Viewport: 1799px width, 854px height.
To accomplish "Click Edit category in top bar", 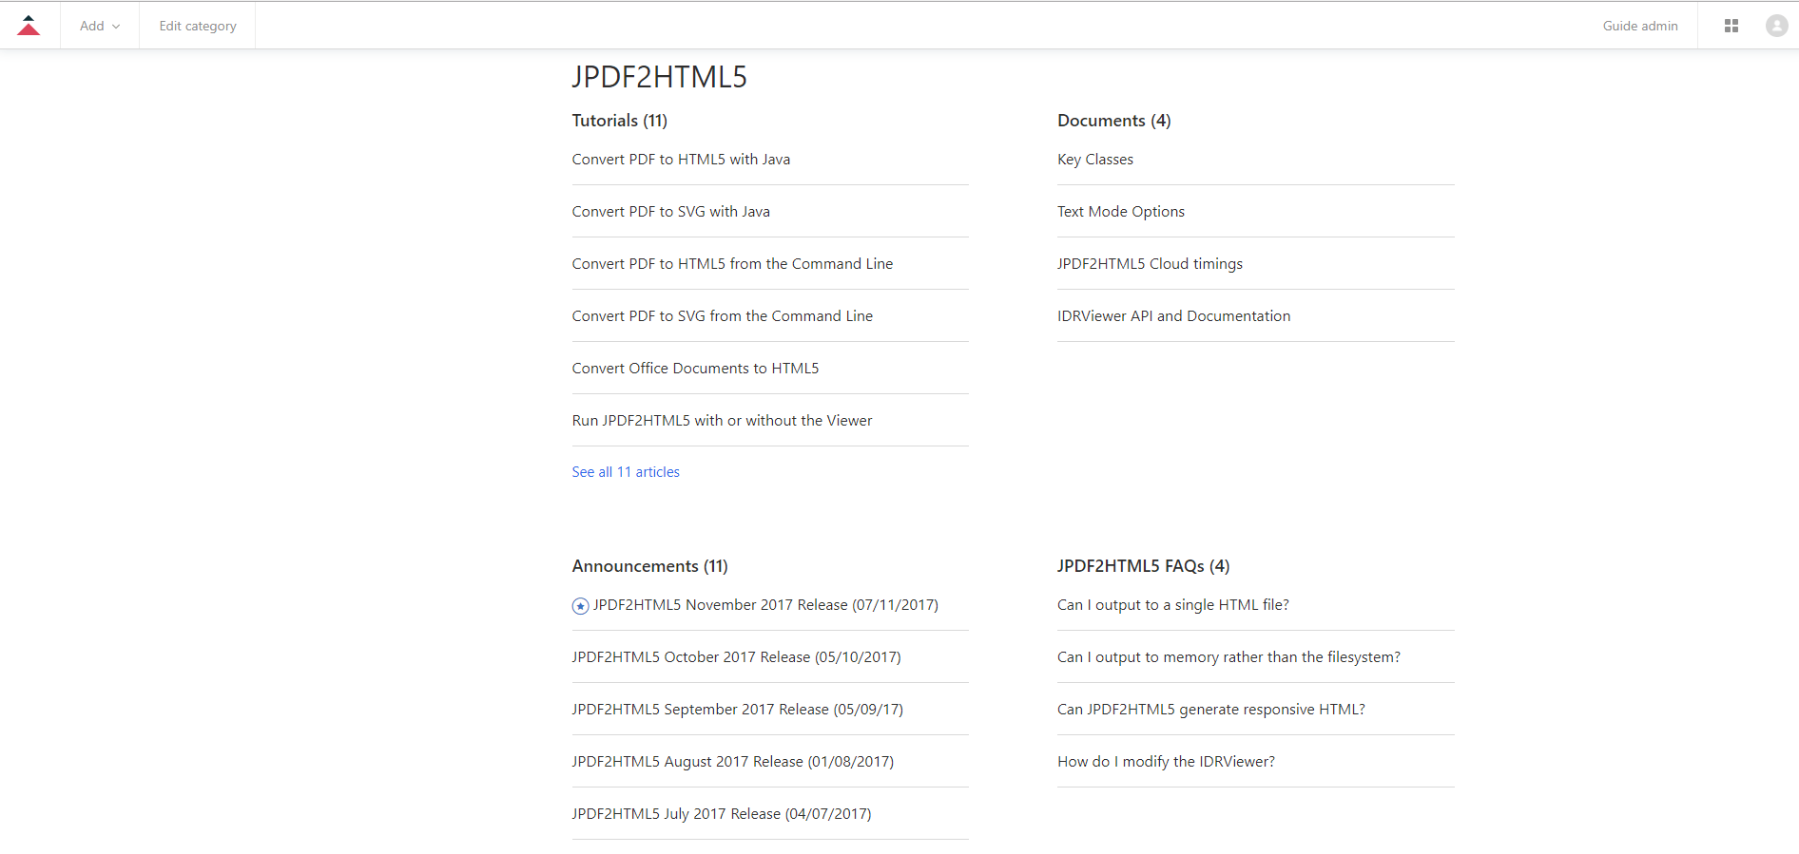I will (x=198, y=26).
